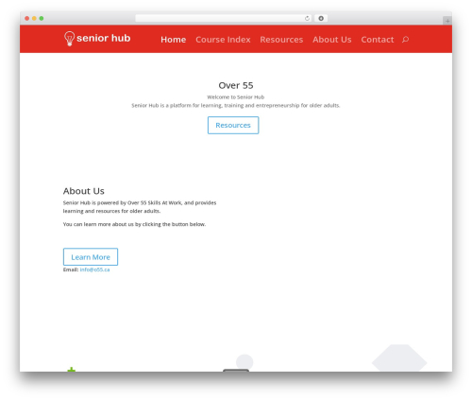Screen dimensions: 472x400
Task: Click the Over 55 heading
Action: (x=236, y=85)
